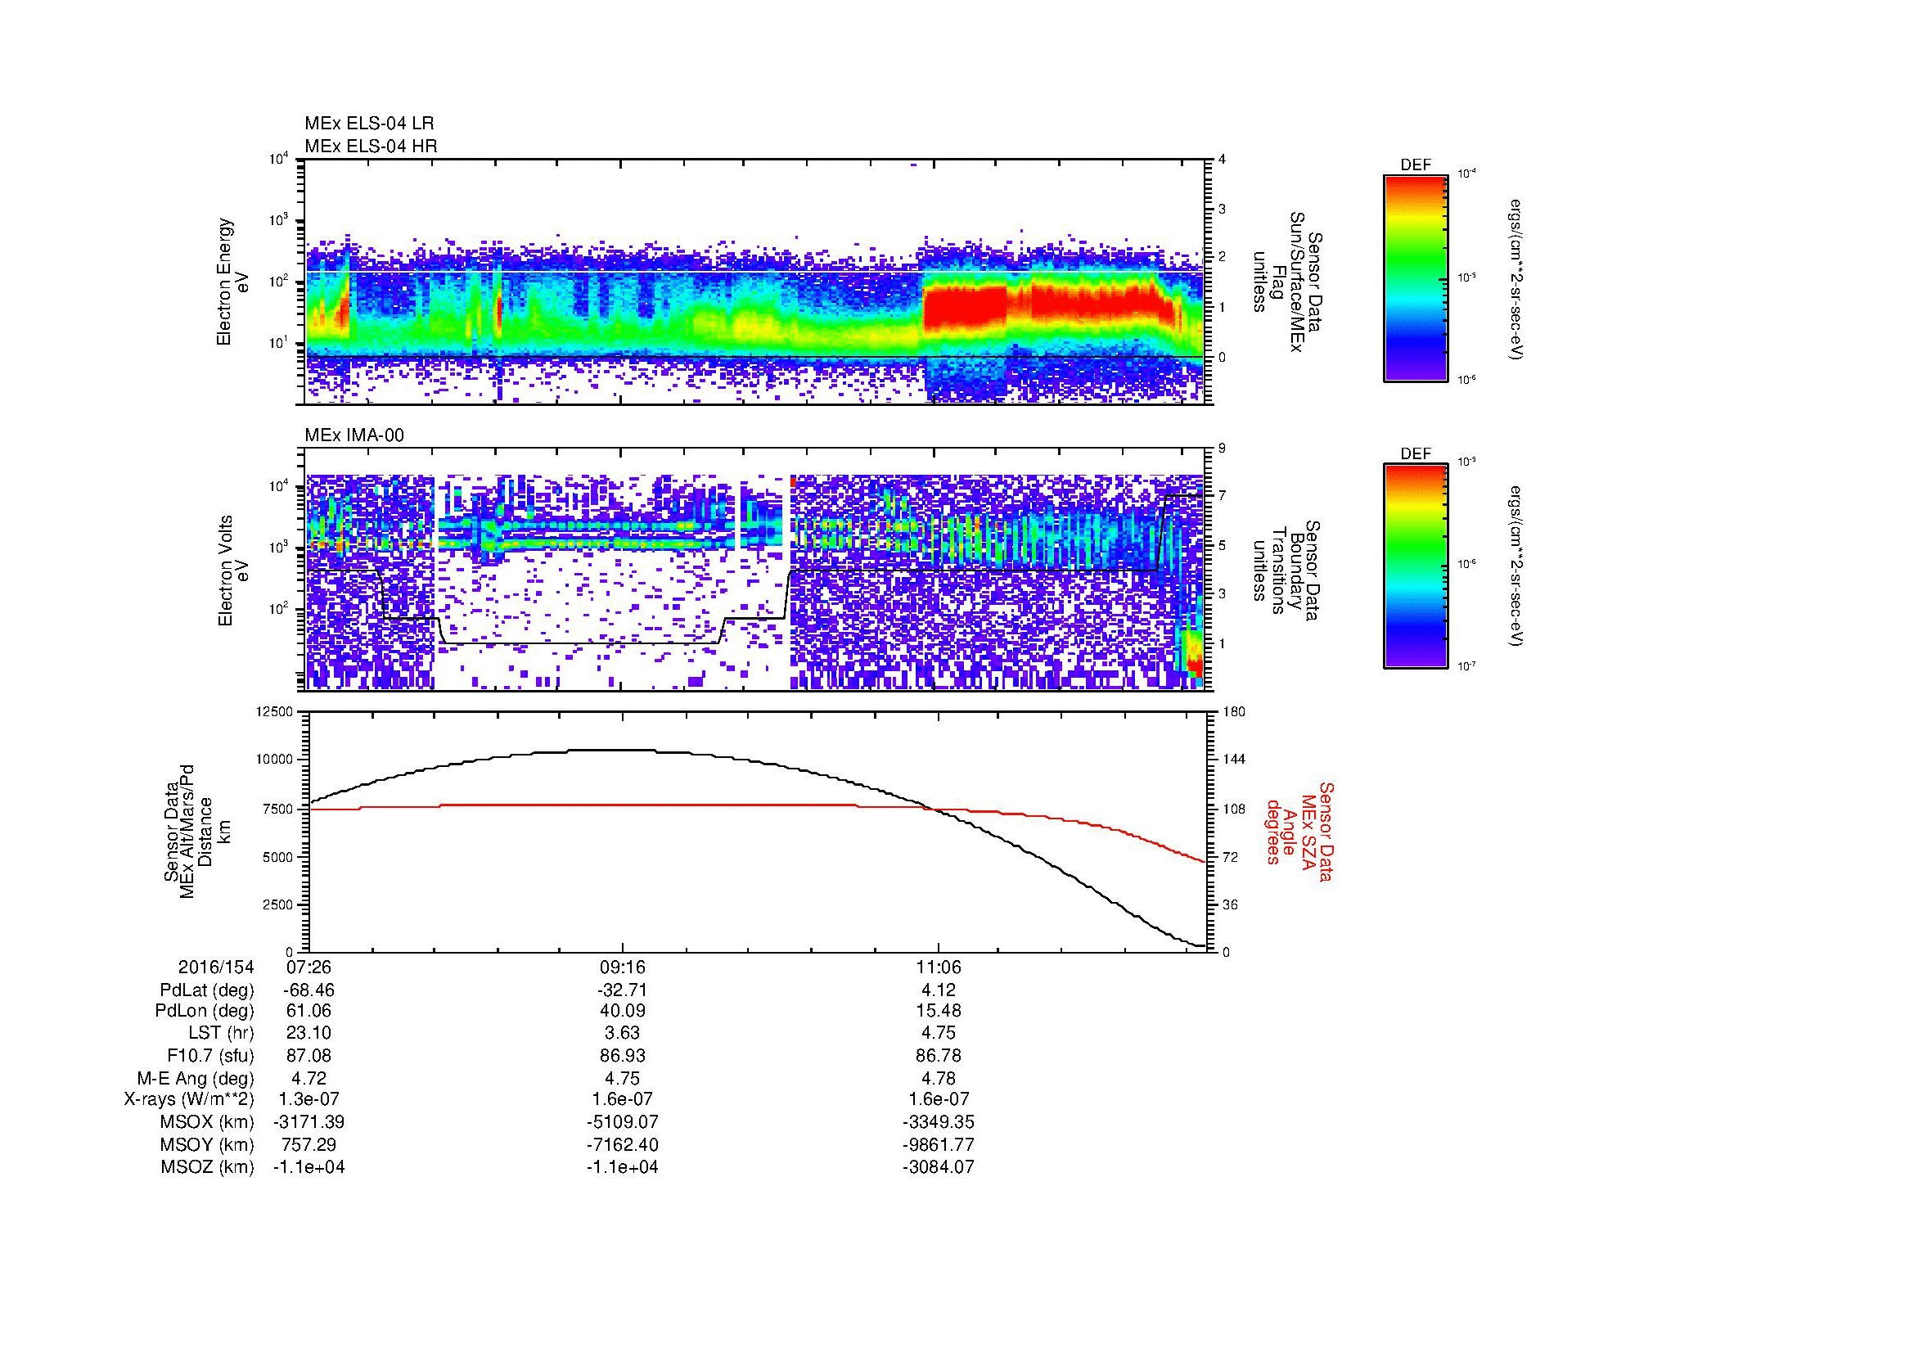Click the red 'MEx SZA Angle degrees' axis label
Screen dimensions: 1914x1353
[1299, 831]
